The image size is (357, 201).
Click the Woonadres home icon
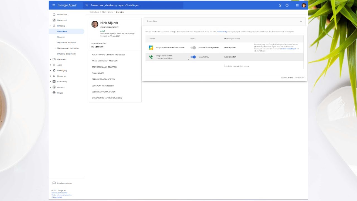54,15
